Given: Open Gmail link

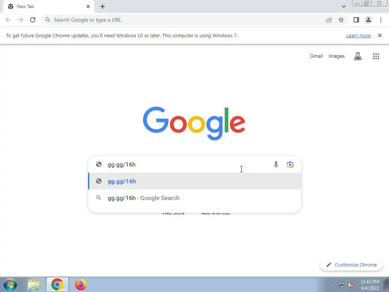Looking at the screenshot, I should click(x=316, y=56).
